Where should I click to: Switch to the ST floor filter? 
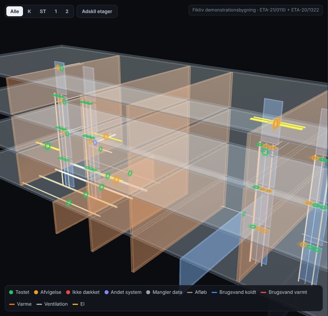point(43,11)
